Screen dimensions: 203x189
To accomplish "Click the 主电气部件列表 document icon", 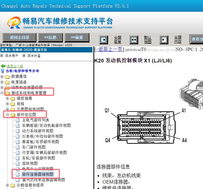I will (x=17, y=120).
